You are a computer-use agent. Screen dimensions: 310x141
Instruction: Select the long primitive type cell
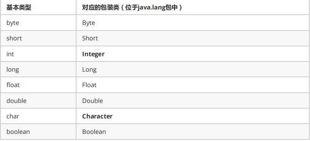pos(38,69)
